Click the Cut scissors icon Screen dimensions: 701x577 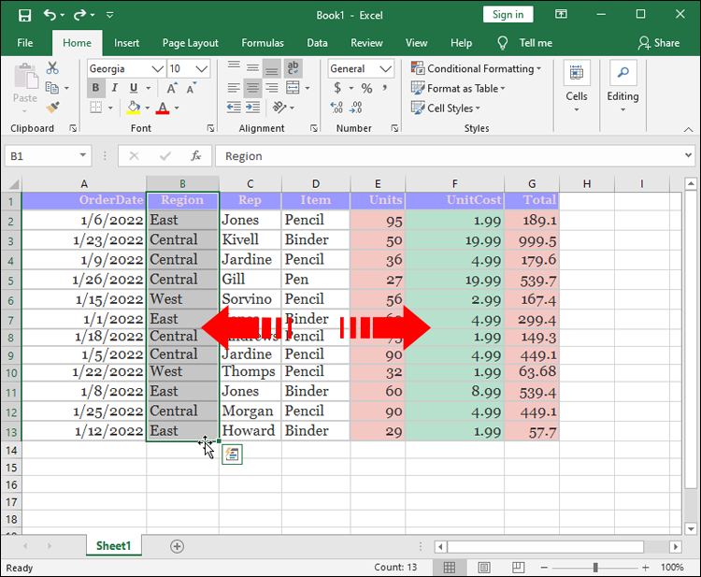click(52, 68)
